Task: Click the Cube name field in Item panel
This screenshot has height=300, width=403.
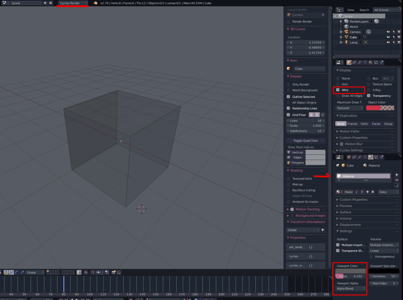Action: 309,69
